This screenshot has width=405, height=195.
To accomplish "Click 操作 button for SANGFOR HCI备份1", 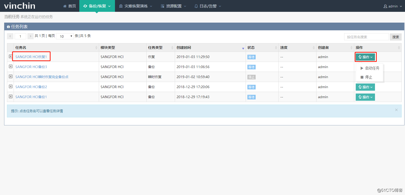I will [365, 97].
